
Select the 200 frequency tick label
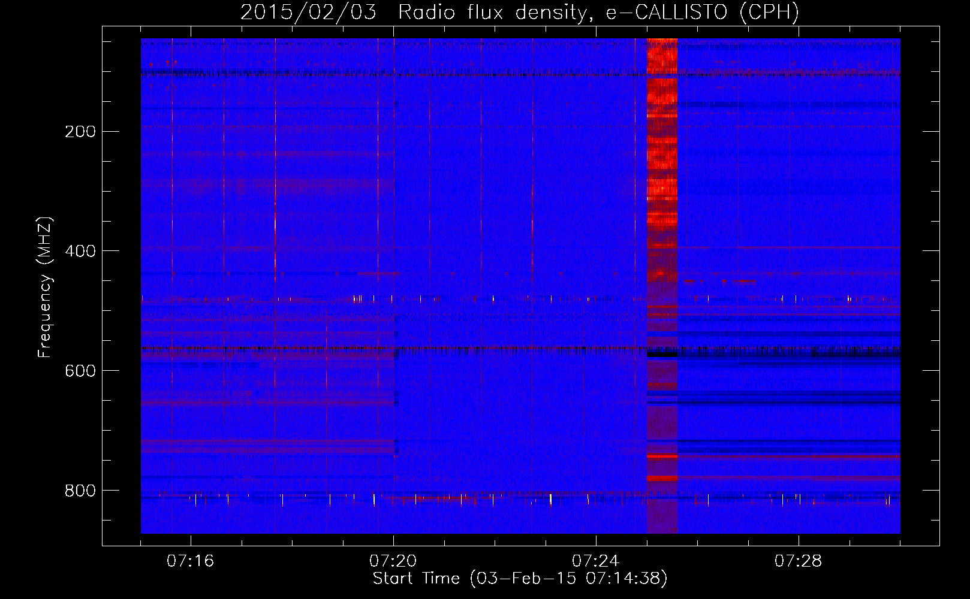click(80, 132)
